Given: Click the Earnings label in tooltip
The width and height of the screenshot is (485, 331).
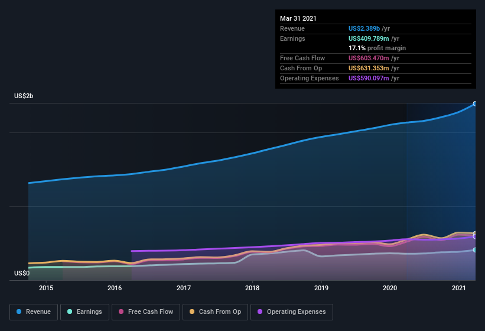Looking at the screenshot, I should tap(292, 38).
